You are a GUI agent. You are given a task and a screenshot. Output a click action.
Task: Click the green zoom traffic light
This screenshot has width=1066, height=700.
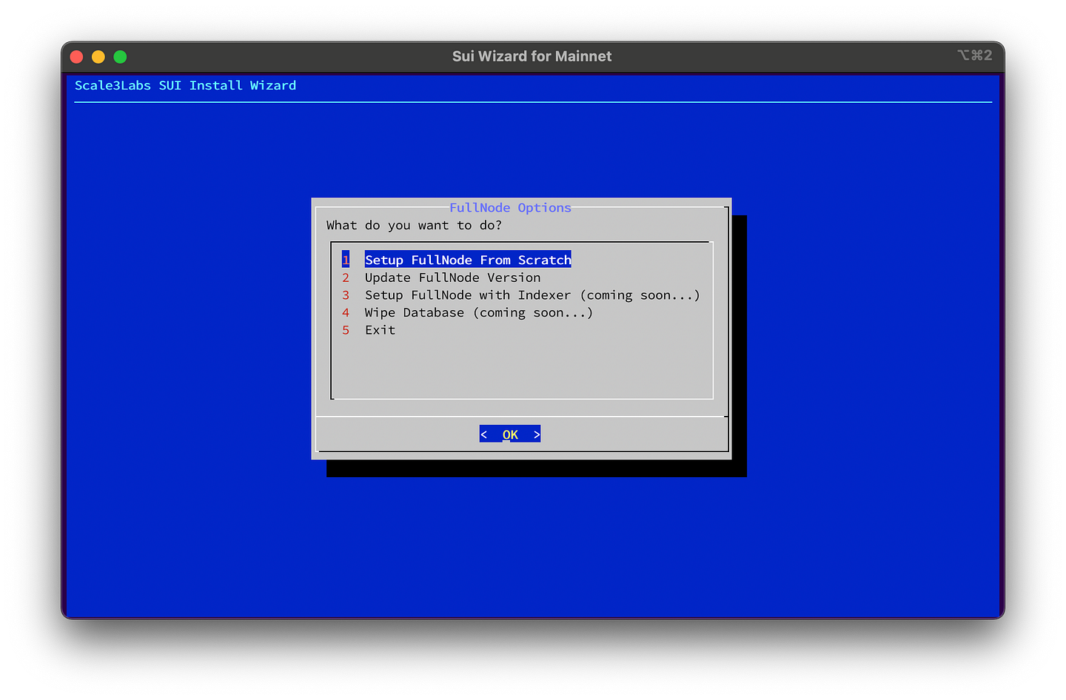119,56
